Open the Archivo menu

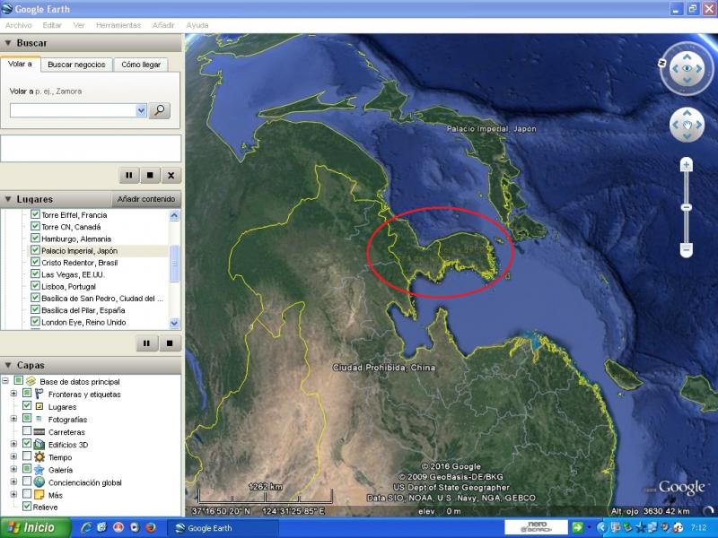pyautogui.click(x=19, y=25)
